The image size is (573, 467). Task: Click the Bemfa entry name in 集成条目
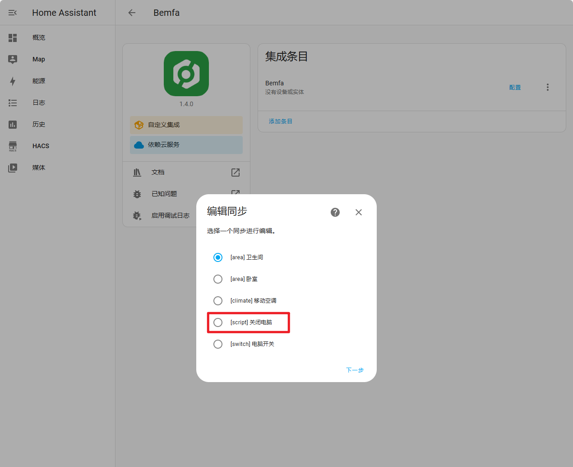[x=274, y=83]
